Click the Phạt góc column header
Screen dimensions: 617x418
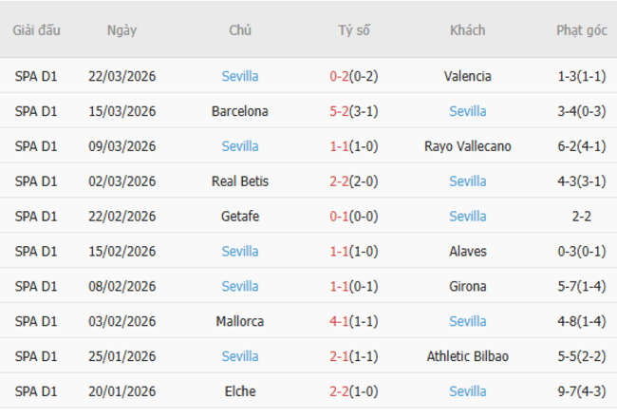[x=581, y=30]
